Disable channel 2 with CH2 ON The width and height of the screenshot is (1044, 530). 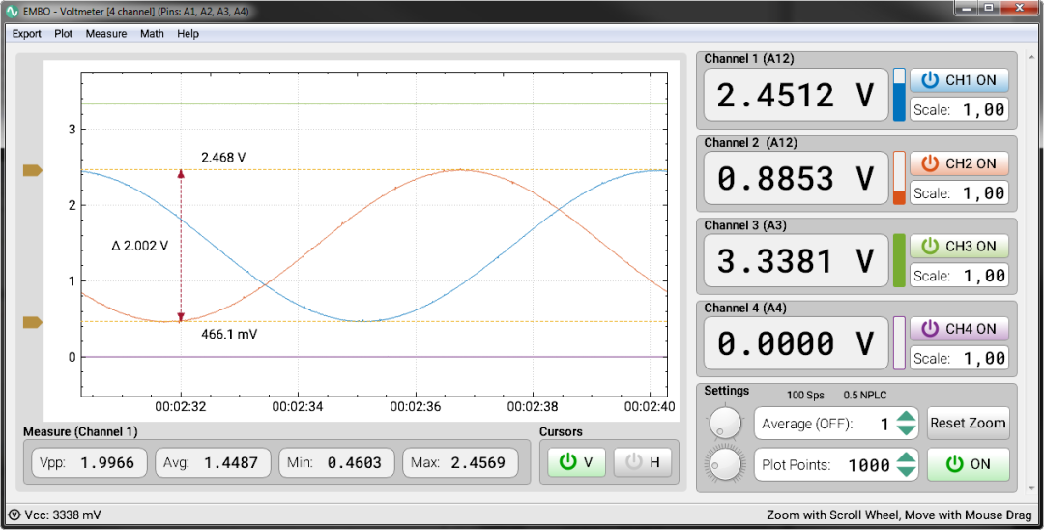click(x=959, y=163)
